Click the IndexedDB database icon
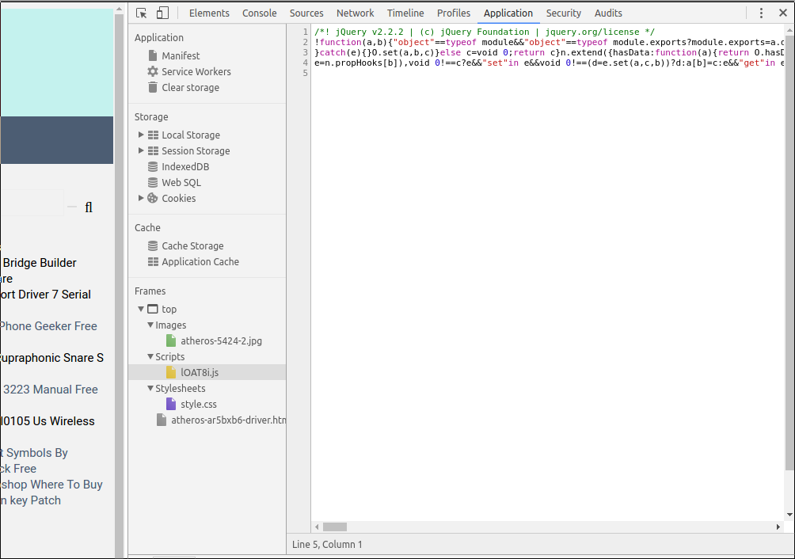The image size is (795, 559). pos(153,166)
